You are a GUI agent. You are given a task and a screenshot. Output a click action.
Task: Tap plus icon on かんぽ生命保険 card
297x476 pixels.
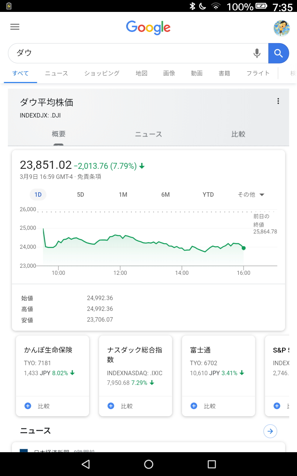coord(28,406)
